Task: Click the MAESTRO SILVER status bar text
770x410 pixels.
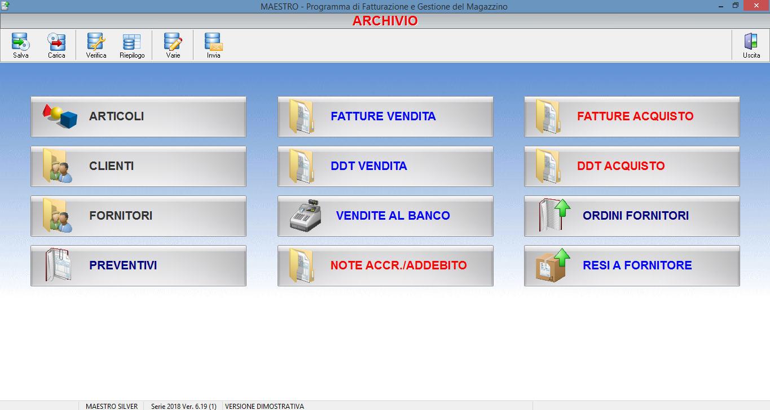Action: [112, 406]
